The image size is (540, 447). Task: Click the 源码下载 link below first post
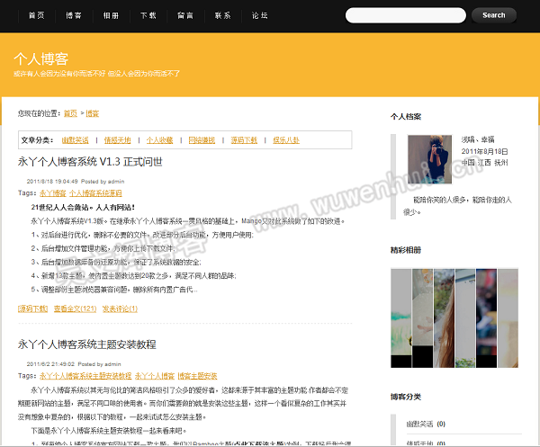32,308
